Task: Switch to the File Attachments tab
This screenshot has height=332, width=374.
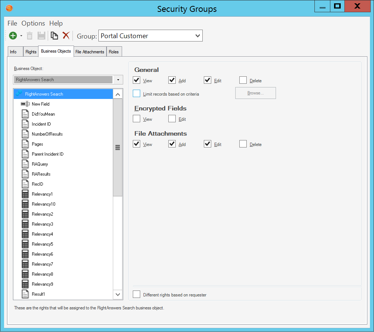Action: pyautogui.click(x=90, y=52)
